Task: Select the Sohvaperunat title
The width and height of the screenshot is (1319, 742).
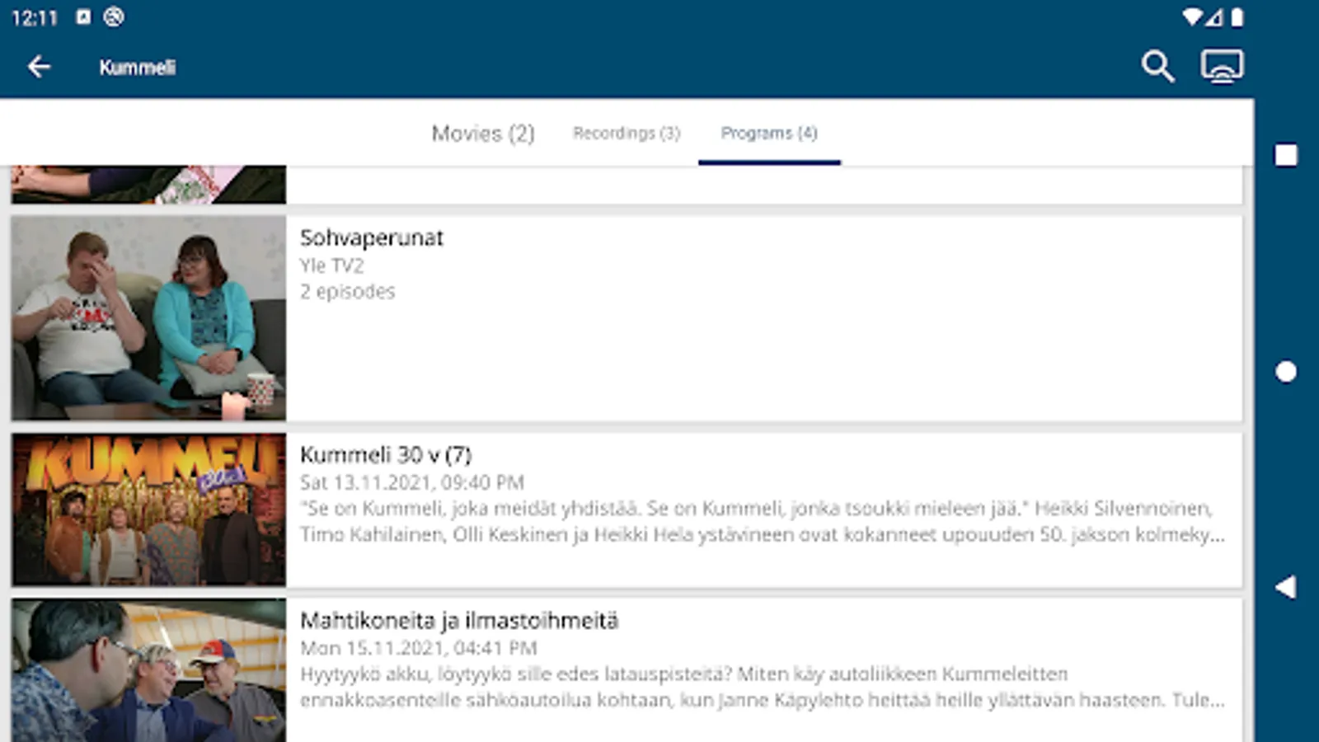Action: point(372,237)
